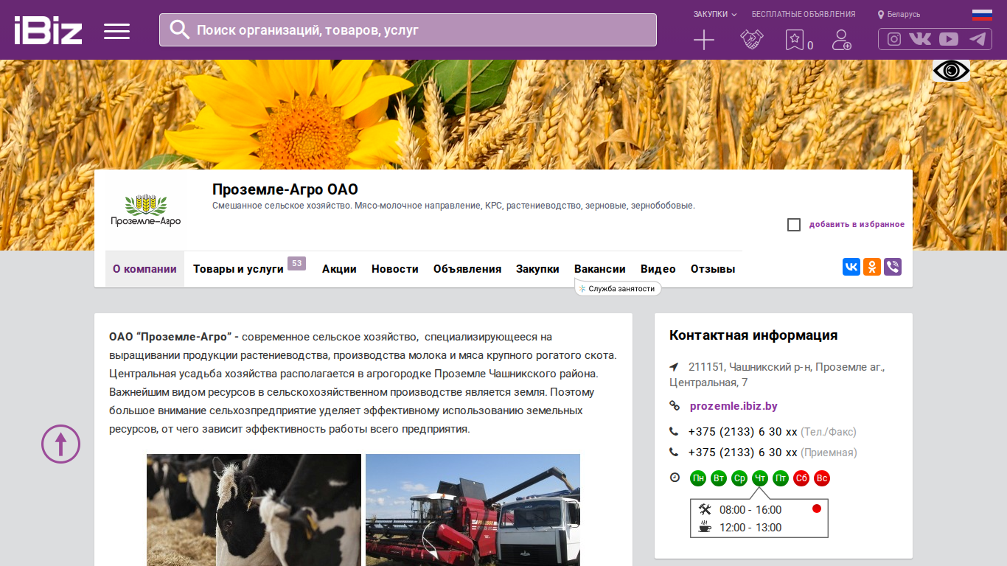The width and height of the screenshot is (1007, 566).
Task: Click the red status dot in hours box
Action: 817,509
